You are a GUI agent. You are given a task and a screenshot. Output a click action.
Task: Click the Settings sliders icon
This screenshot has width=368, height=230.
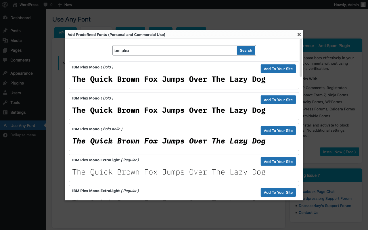[x=5, y=112]
